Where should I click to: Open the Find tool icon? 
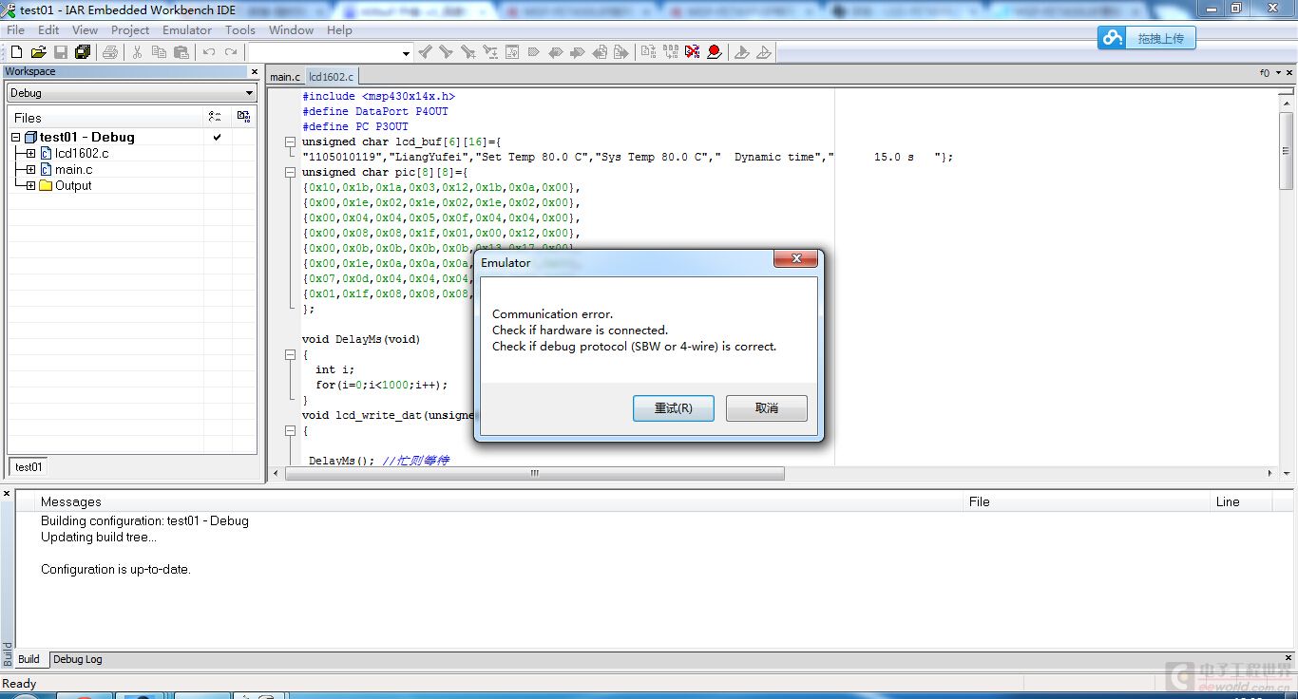(x=468, y=52)
